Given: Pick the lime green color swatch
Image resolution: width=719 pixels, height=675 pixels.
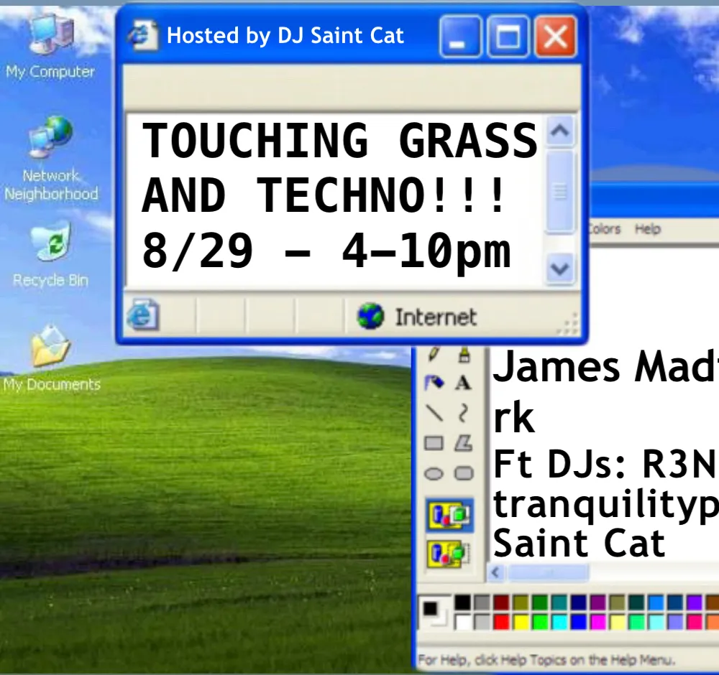Looking at the screenshot, I should pyautogui.click(x=540, y=622).
